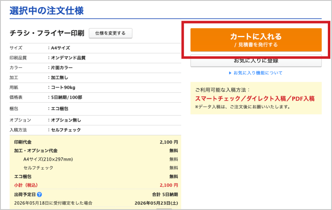Click the 2026年05月18日に受付確定をした場合 text
The image size is (332, 210).
(x=53, y=203)
